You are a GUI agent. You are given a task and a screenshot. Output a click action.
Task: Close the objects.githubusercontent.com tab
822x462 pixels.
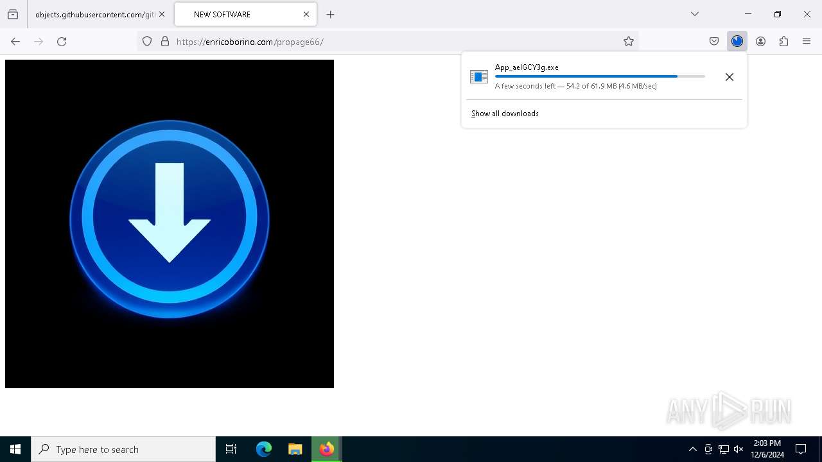[x=162, y=14]
